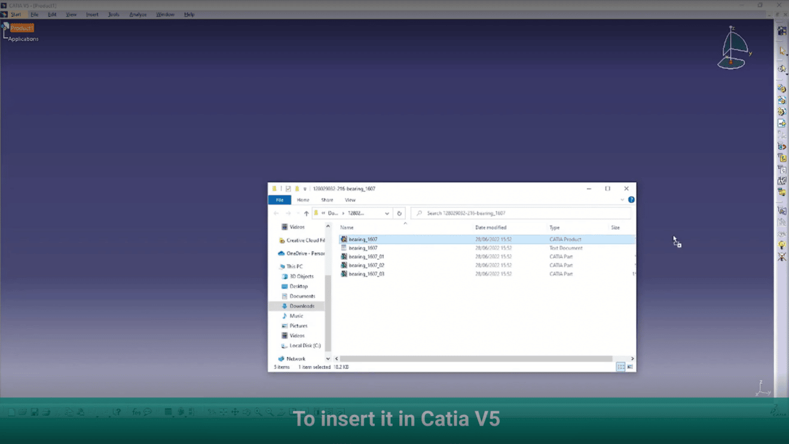Image resolution: width=789 pixels, height=444 pixels.
Task: Click the Refresh button next to the address bar
Action: click(x=399, y=213)
